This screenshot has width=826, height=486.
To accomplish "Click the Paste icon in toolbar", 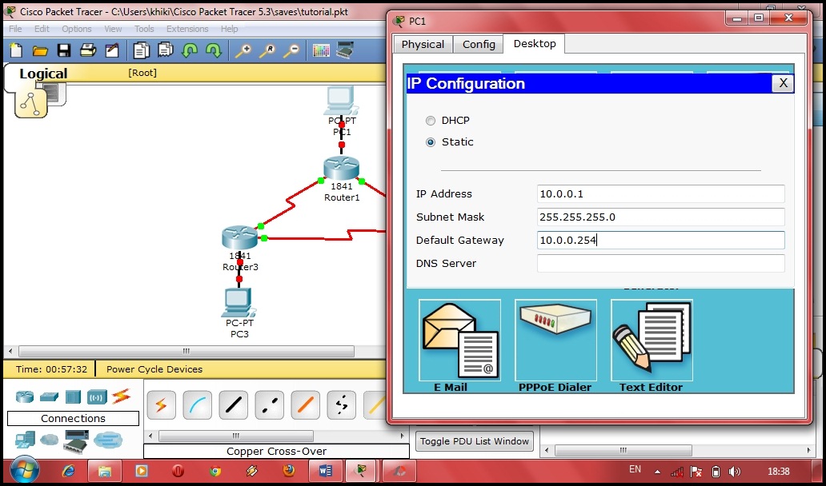I will 166,50.
